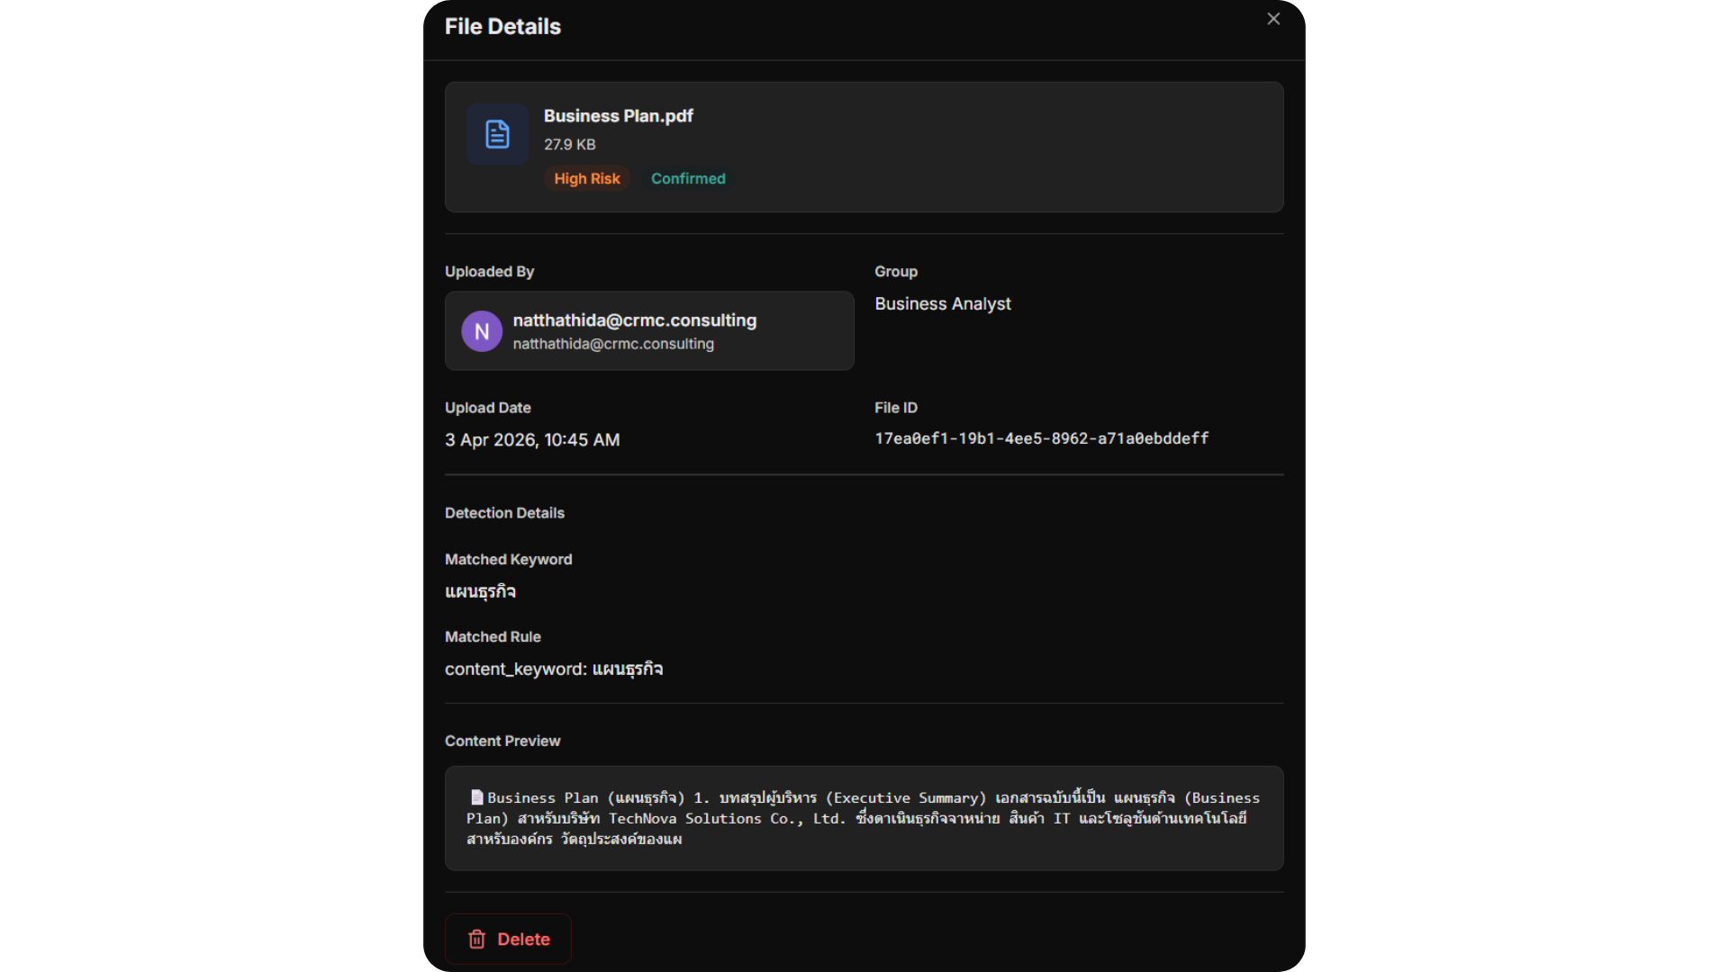Screen dimensions: 1729x972
Task: Click the matched rule content_keyword value
Action: (x=554, y=669)
